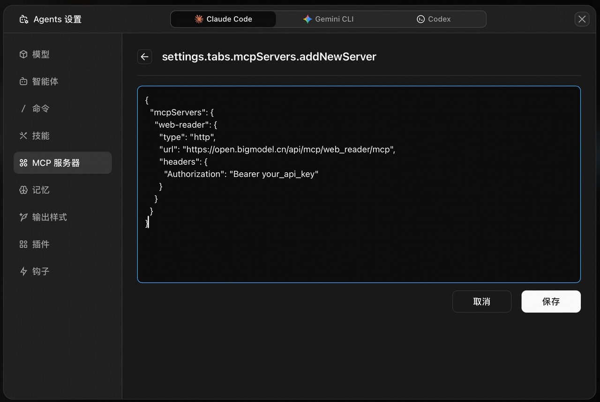Image resolution: width=600 pixels, height=402 pixels.
Task: Click the 命令 slash icon
Action: [23, 109]
